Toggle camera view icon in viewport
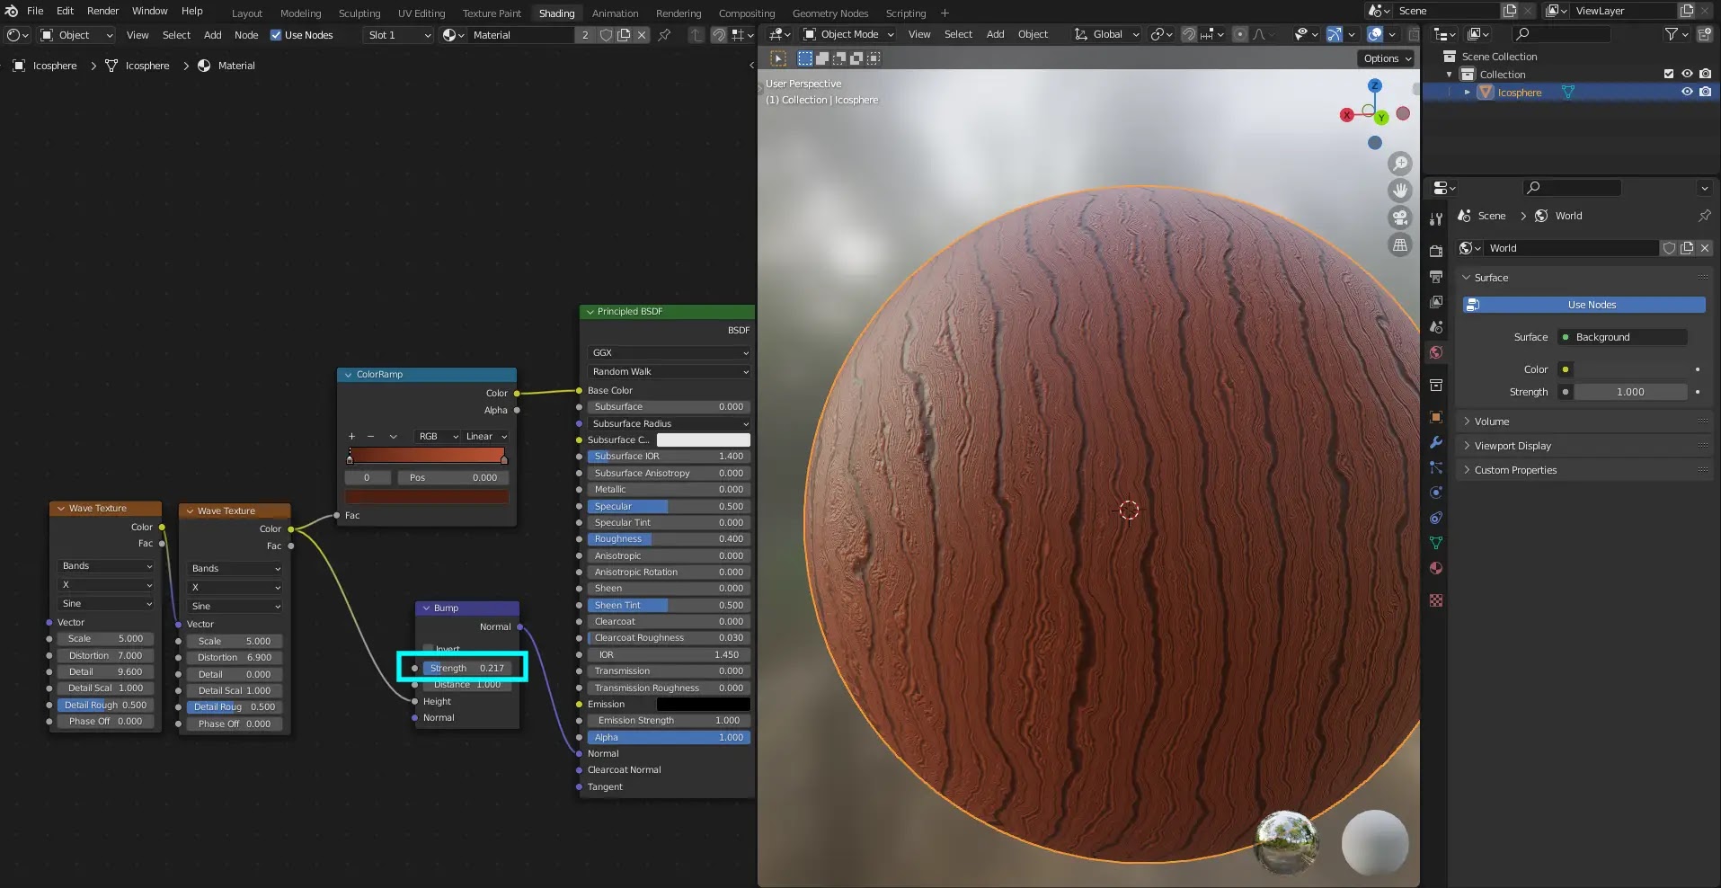Screen dimensions: 1721x888 (x=1399, y=218)
